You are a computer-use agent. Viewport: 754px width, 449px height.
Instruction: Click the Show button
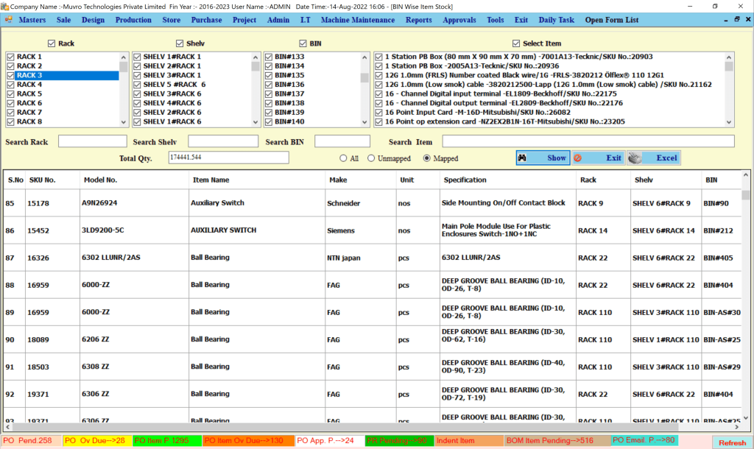pyautogui.click(x=543, y=158)
